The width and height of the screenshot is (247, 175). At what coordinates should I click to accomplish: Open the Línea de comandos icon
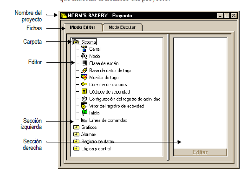[84, 120]
